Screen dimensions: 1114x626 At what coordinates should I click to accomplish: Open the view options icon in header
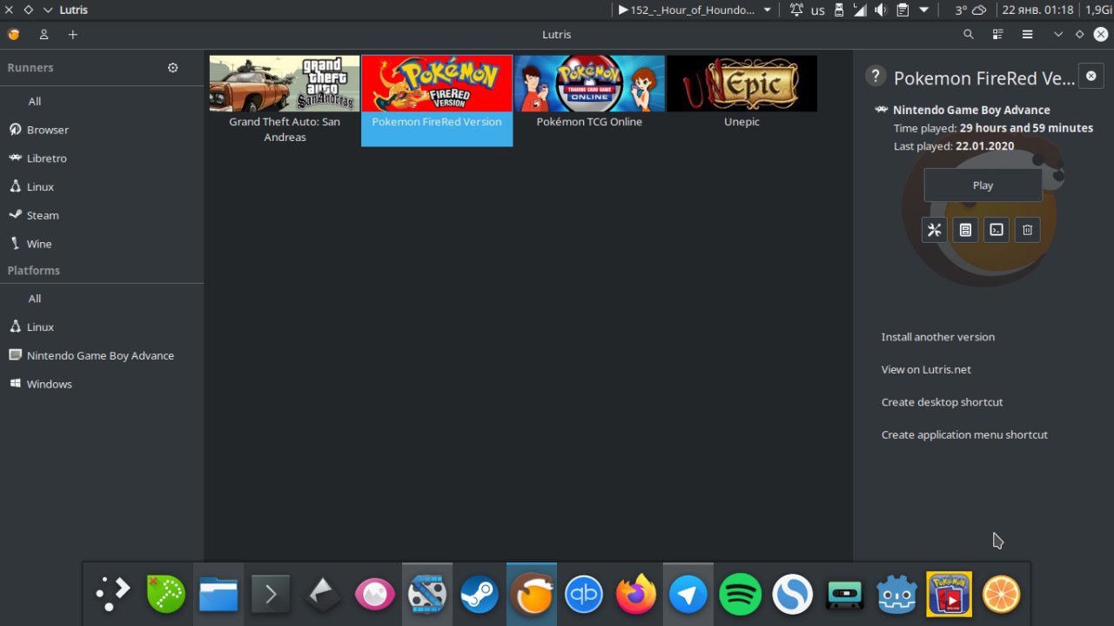point(998,35)
